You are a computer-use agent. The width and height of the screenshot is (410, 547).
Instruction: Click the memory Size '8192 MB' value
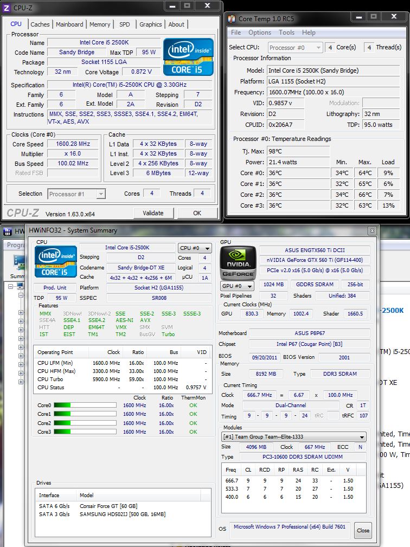(x=266, y=374)
